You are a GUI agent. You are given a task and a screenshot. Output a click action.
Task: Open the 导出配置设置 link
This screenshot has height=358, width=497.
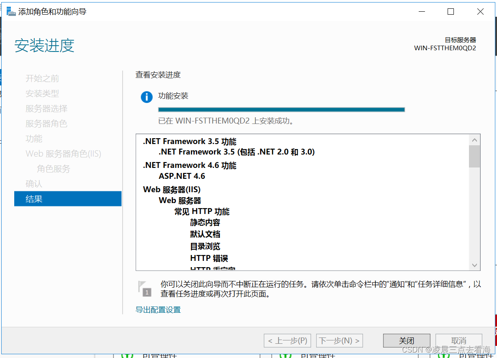click(x=158, y=310)
